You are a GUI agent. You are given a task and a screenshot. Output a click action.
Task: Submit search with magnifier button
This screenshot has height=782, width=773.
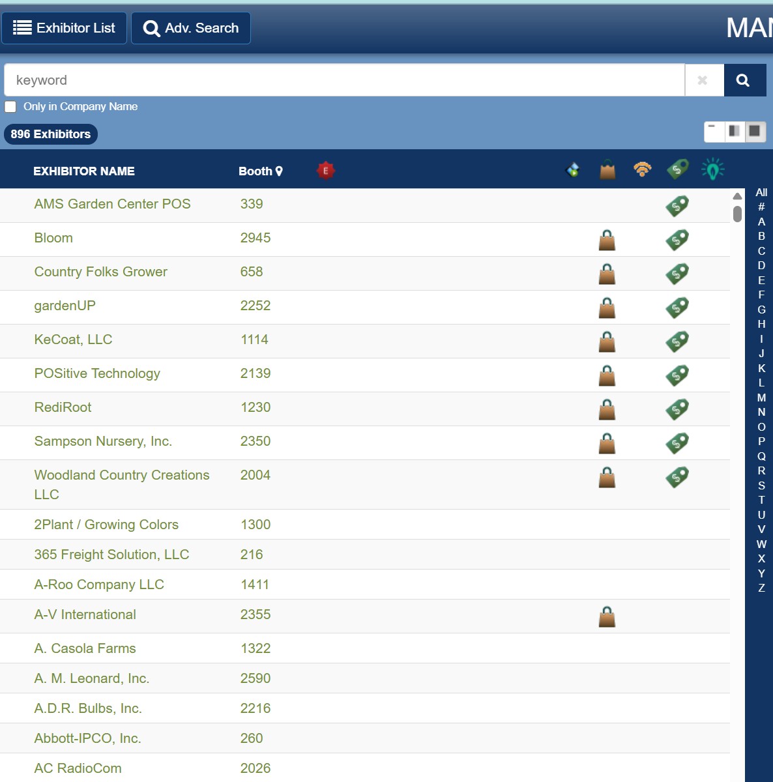coord(744,80)
